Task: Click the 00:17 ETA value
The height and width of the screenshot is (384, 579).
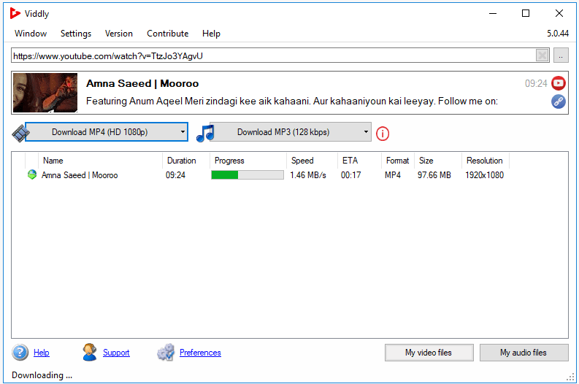Action: [350, 175]
